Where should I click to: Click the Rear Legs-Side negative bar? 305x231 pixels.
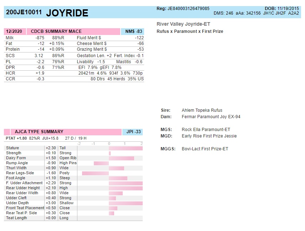click(x=95, y=173)
